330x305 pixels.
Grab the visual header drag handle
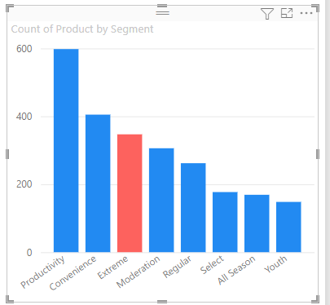(x=162, y=12)
